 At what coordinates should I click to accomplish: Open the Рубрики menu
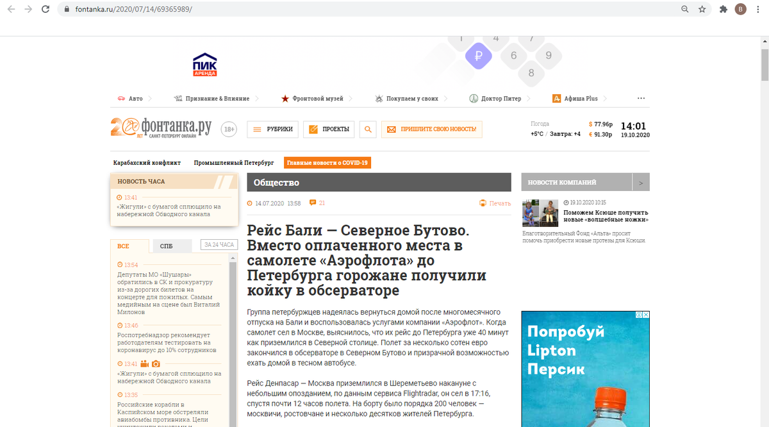click(x=273, y=130)
